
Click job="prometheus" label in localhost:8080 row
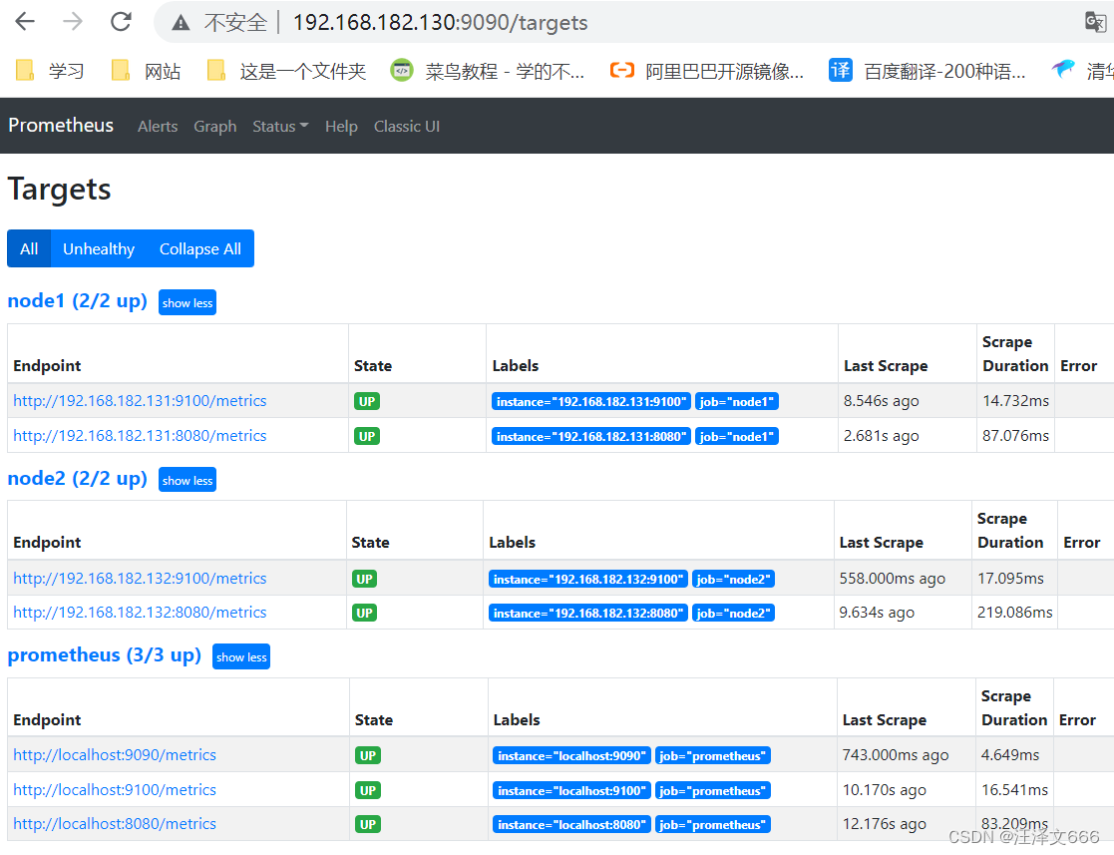(x=713, y=824)
